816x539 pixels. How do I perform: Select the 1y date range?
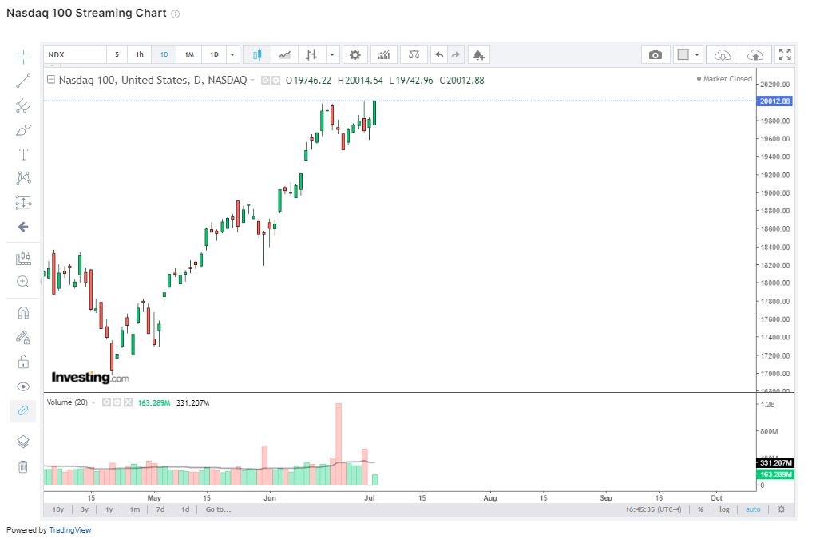tap(109, 509)
